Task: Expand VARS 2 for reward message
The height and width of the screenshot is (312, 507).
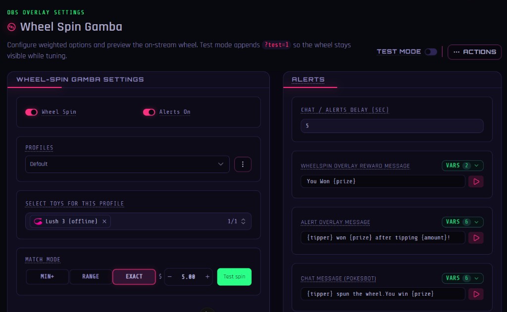Action: point(462,165)
